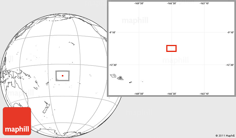236x138 pixels.
Task: Click the right -9°10' latitude label
Action: [x=230, y=32]
